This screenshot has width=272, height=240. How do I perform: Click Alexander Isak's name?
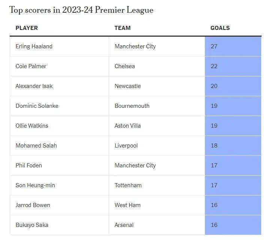pyautogui.click(x=34, y=86)
